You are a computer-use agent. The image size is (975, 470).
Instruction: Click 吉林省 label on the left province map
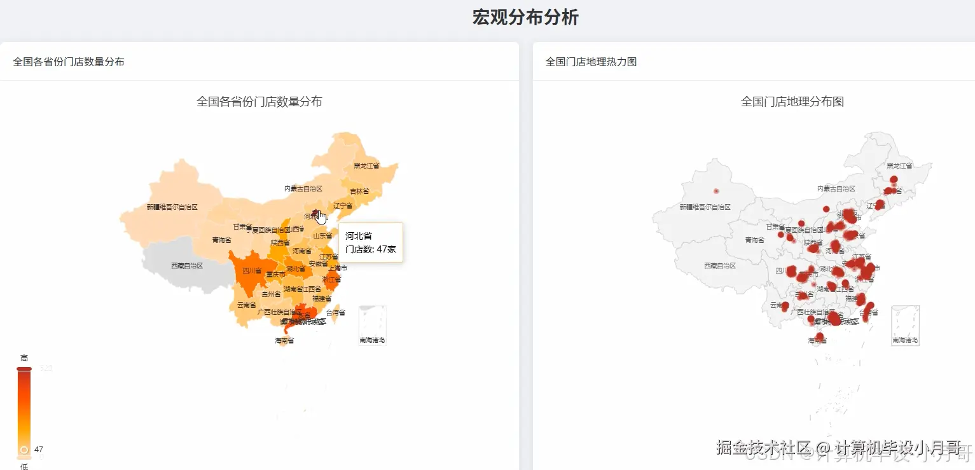coord(359,191)
